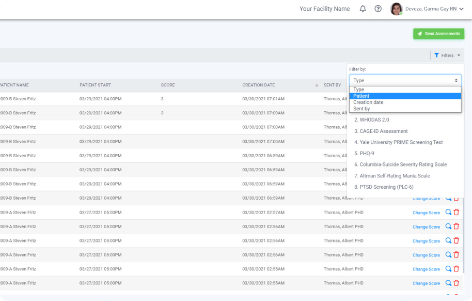The height and width of the screenshot is (301, 472).
Task: Click the user profile avatar
Action: (397, 9)
